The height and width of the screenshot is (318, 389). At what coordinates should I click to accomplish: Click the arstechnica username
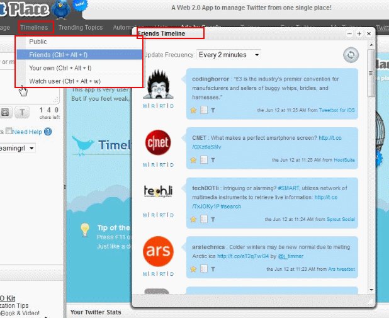208,247
